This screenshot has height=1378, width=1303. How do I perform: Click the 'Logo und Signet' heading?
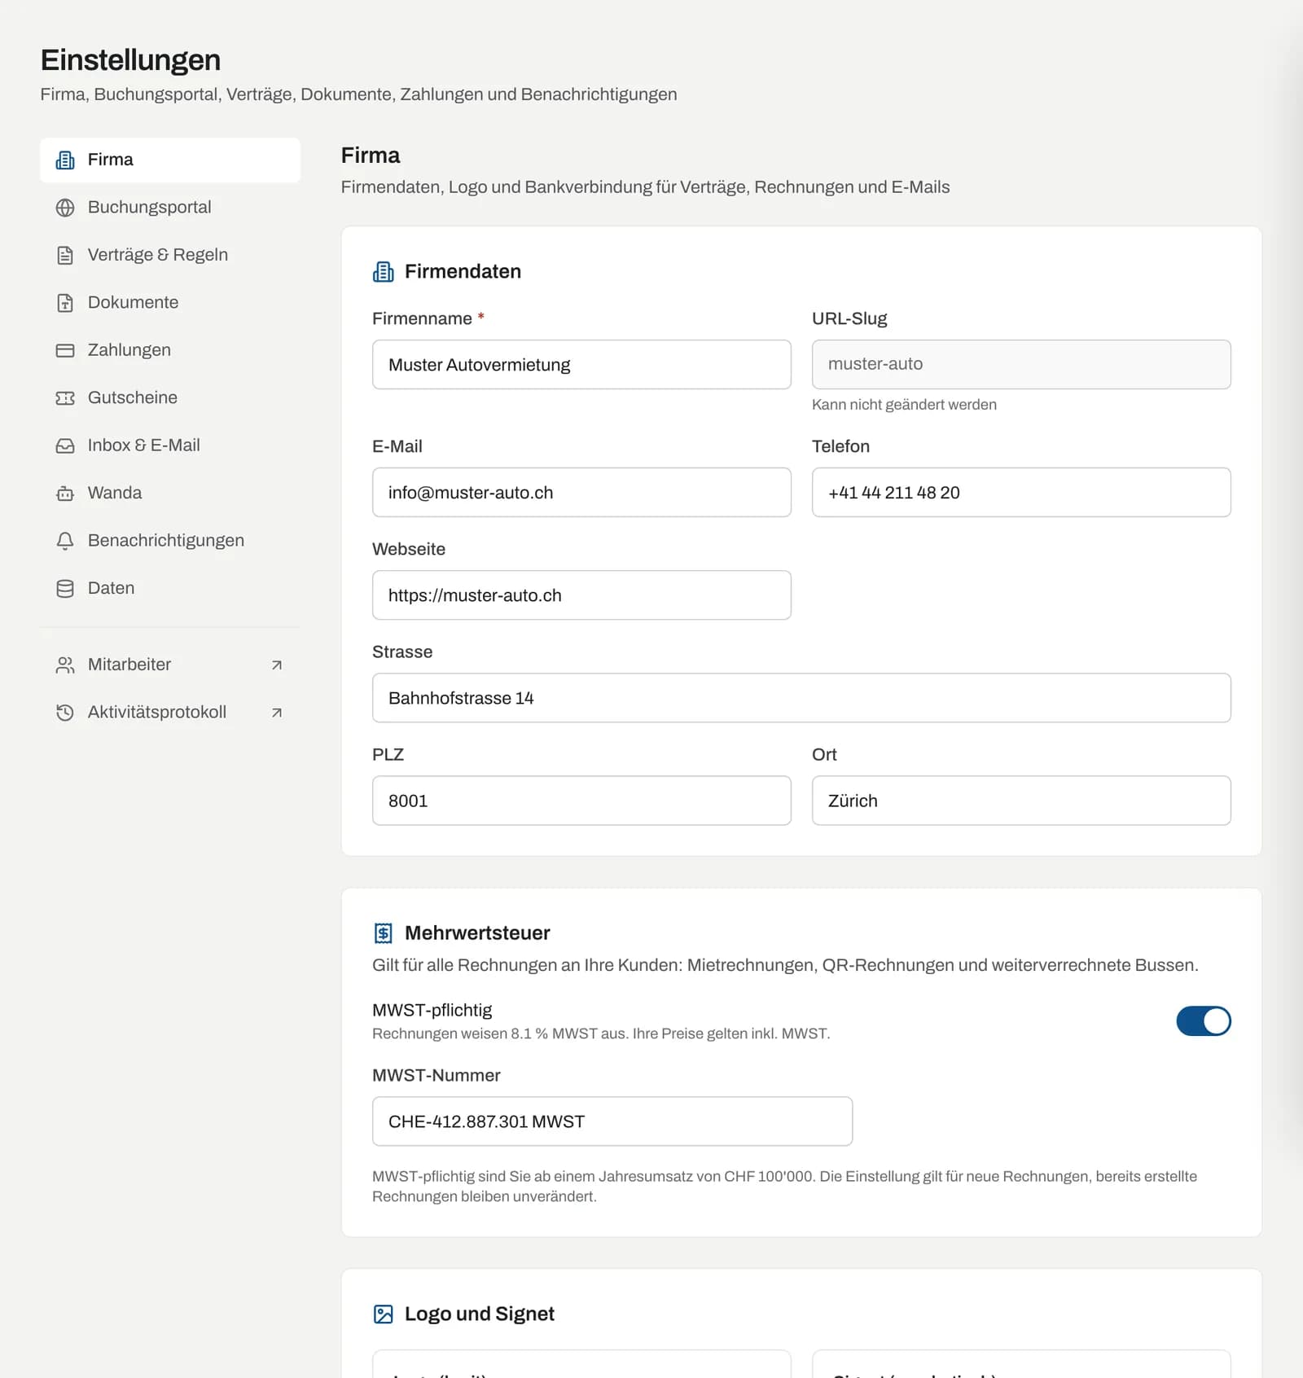[x=480, y=1314]
